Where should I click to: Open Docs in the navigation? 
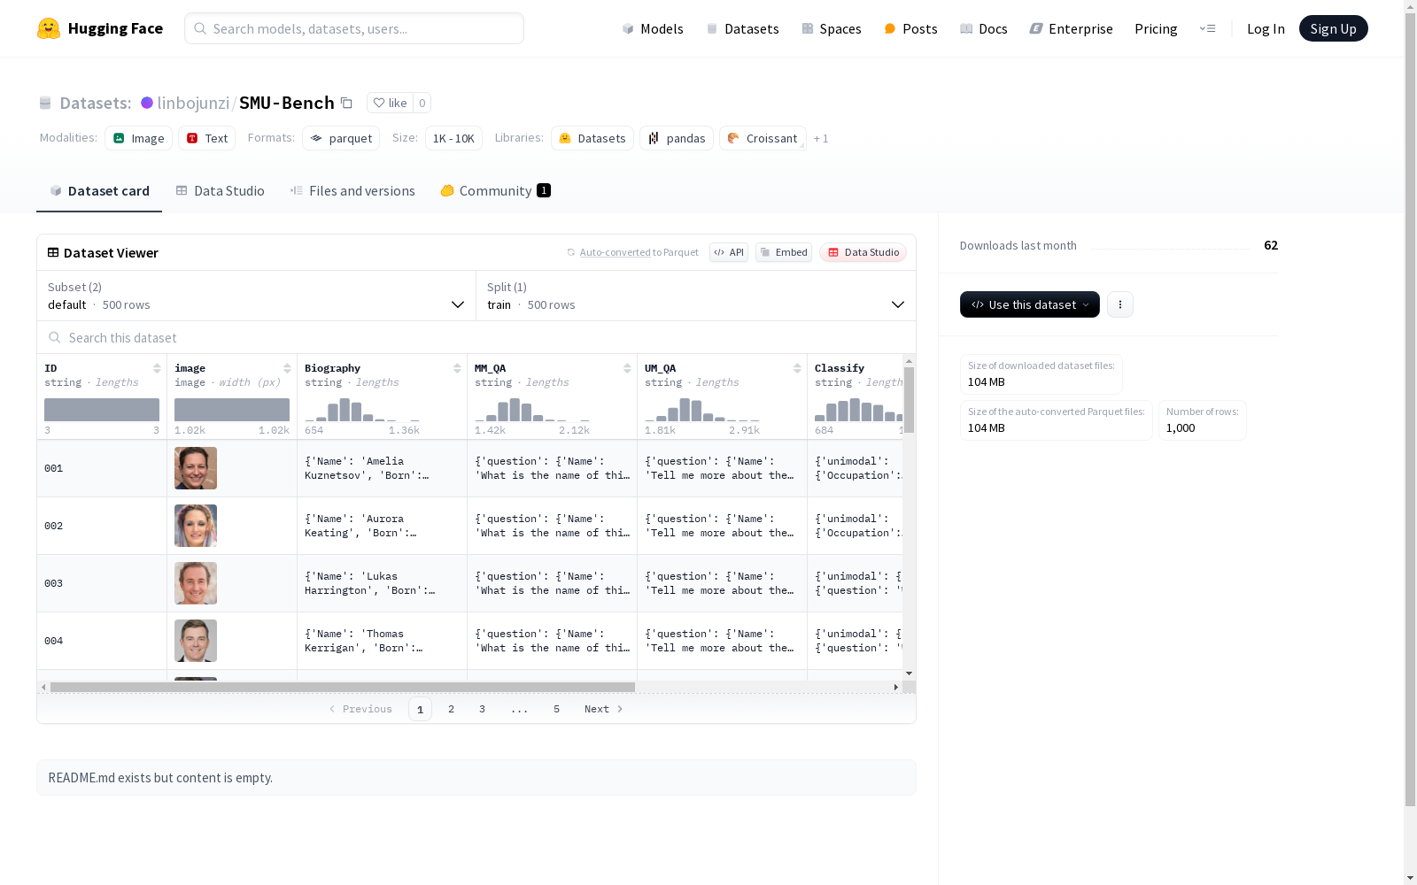tap(984, 28)
